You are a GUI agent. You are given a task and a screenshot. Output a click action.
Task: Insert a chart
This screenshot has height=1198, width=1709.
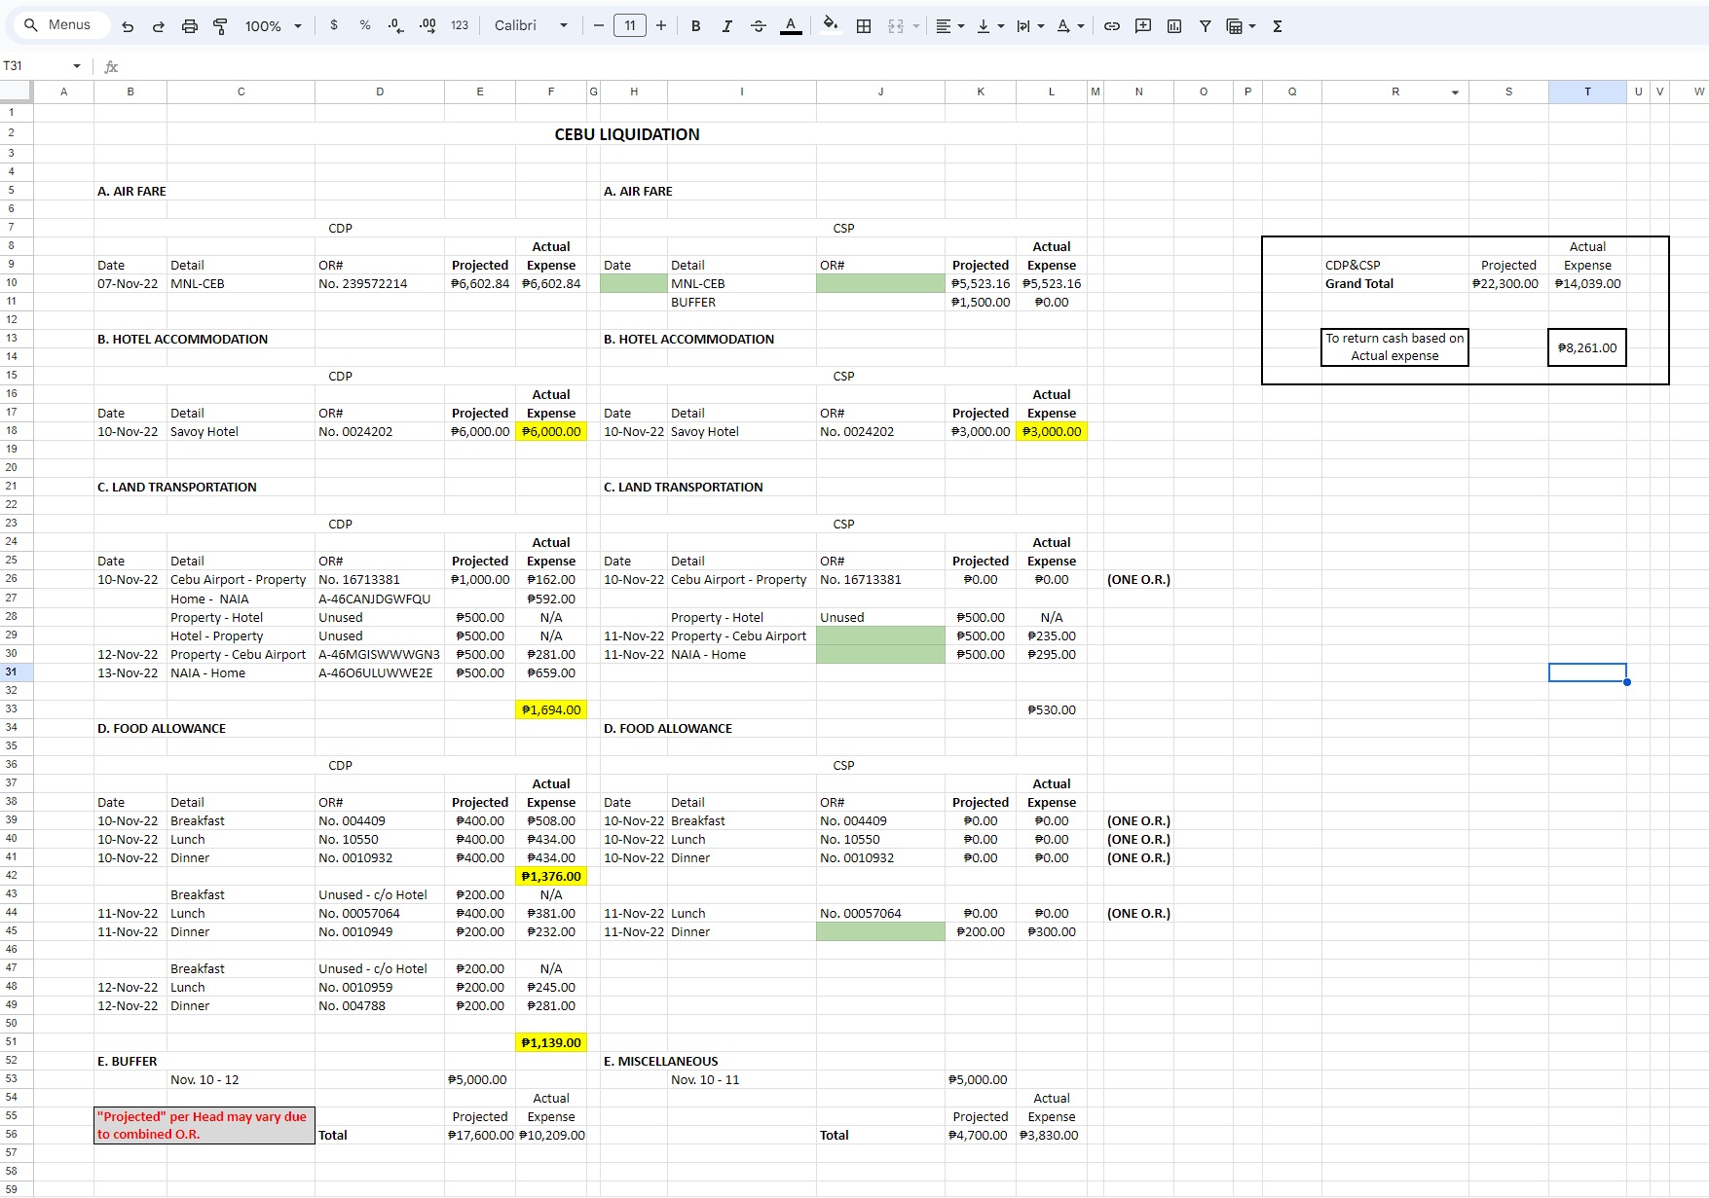[x=1174, y=26]
